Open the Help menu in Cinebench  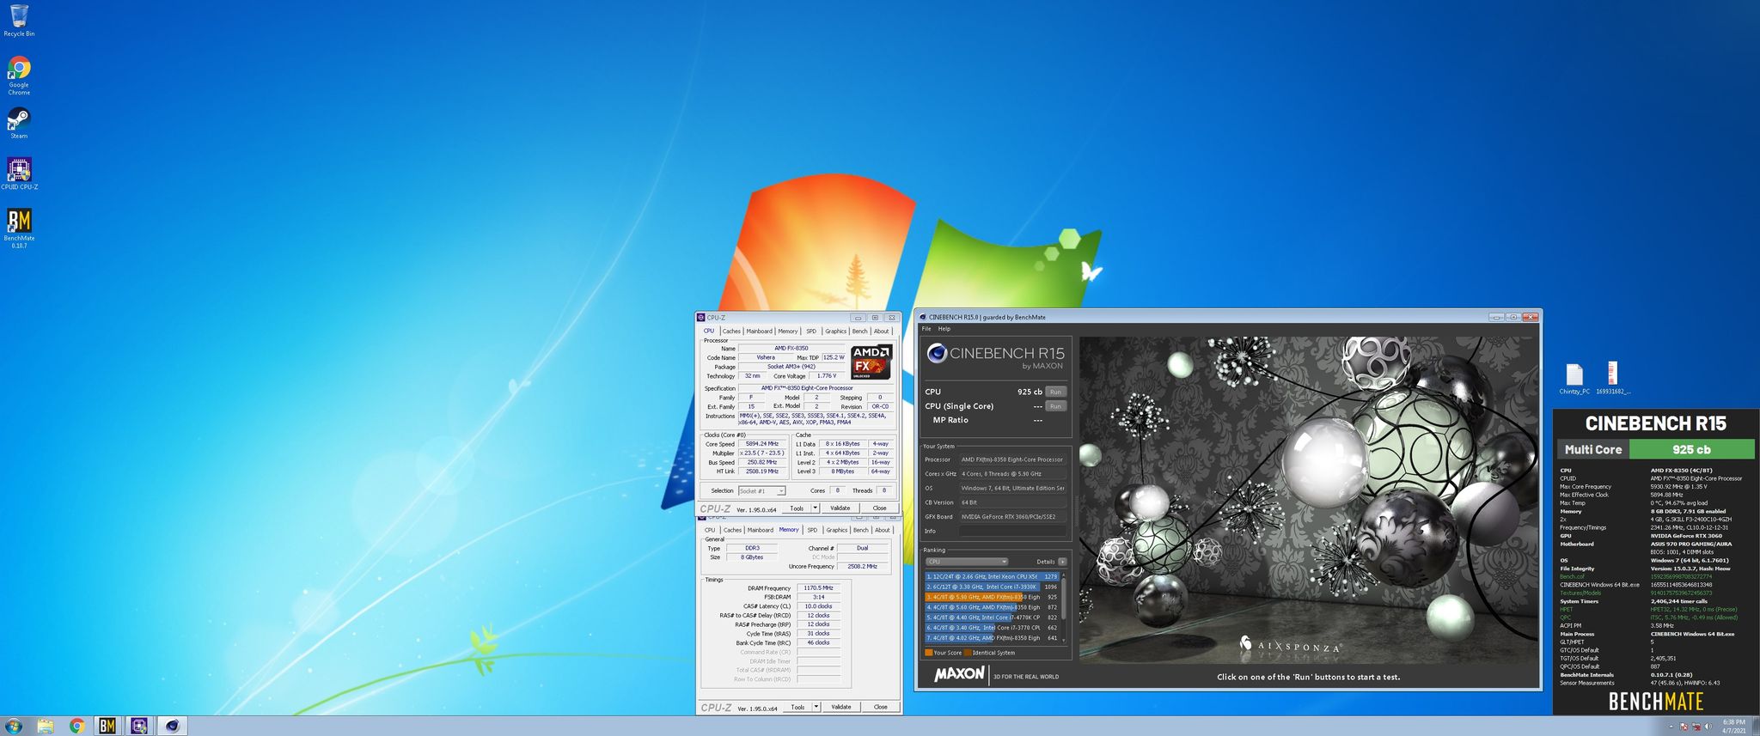944,329
